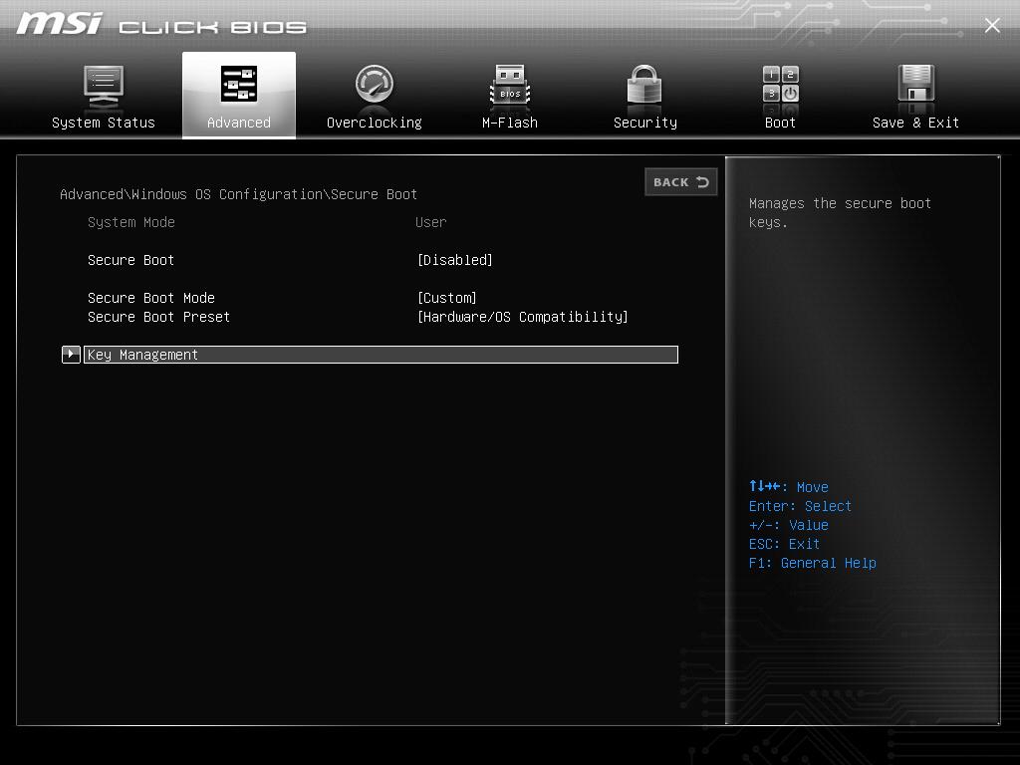Switch to the Save & Exit tab label
Image resolution: width=1020 pixels, height=765 pixels.
(x=916, y=123)
